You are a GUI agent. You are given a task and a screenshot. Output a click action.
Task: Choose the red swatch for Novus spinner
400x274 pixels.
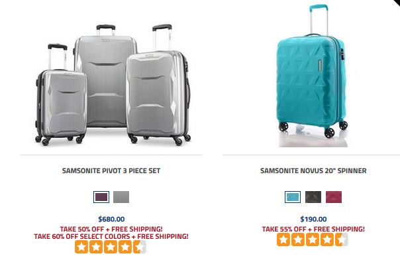pos(334,197)
